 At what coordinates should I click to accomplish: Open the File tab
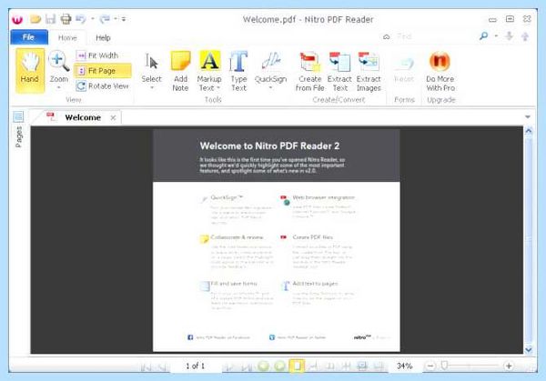[29, 37]
